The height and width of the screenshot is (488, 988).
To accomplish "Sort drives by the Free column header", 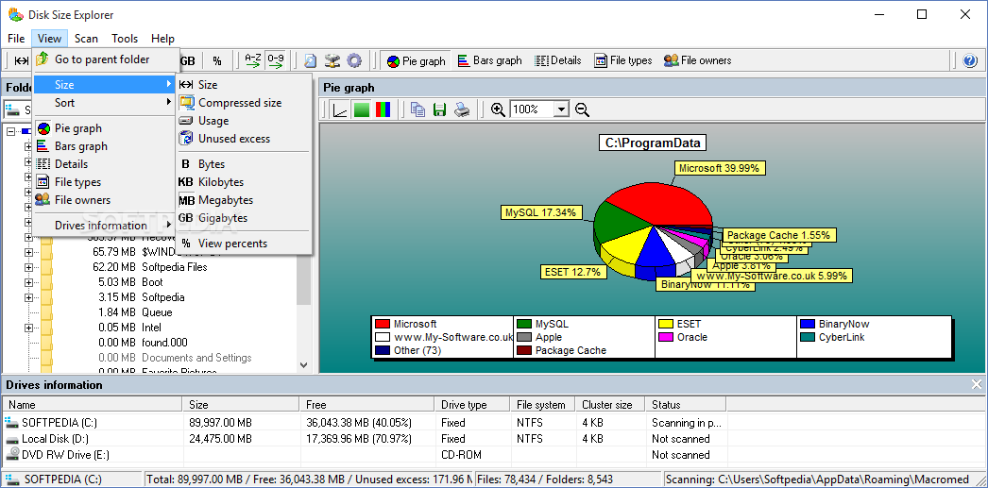I will tap(367, 405).
